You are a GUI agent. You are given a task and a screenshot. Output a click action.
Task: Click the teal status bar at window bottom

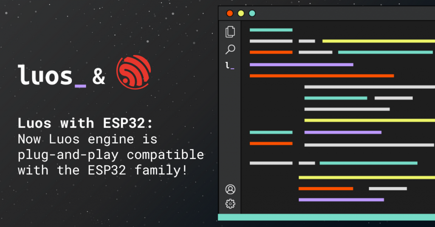pos(326,217)
